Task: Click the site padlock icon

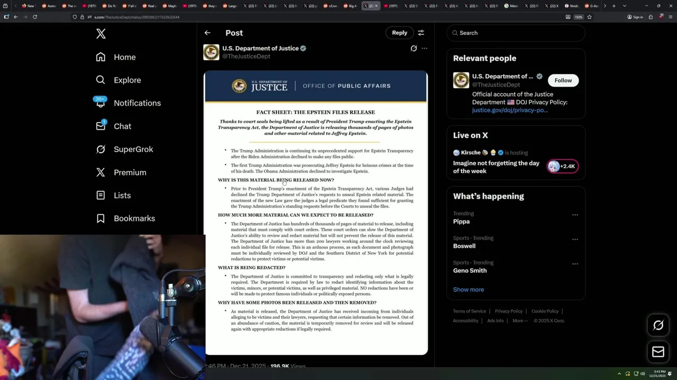Action: 83,17
